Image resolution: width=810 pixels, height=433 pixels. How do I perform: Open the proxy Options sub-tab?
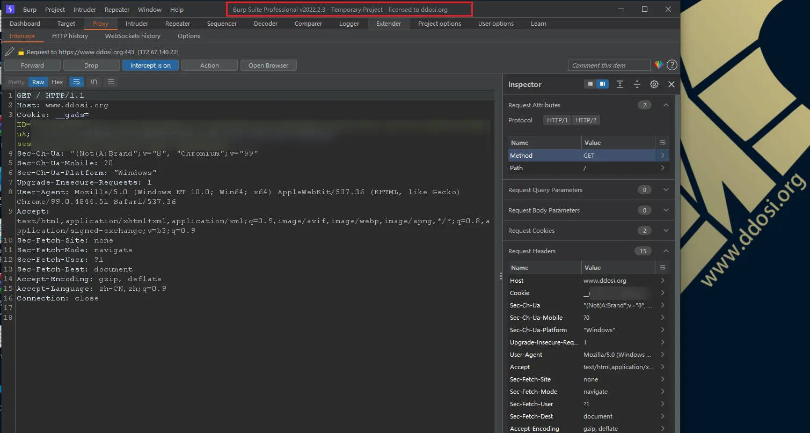(189, 36)
